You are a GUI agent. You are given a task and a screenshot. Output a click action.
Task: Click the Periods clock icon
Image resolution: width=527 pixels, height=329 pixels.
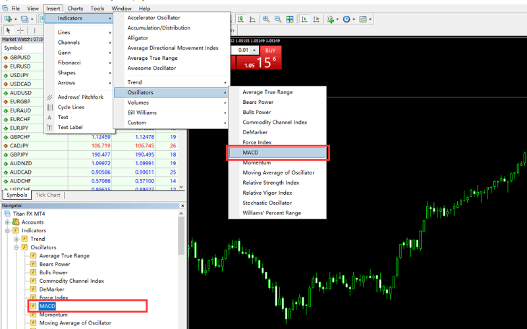(x=347, y=19)
